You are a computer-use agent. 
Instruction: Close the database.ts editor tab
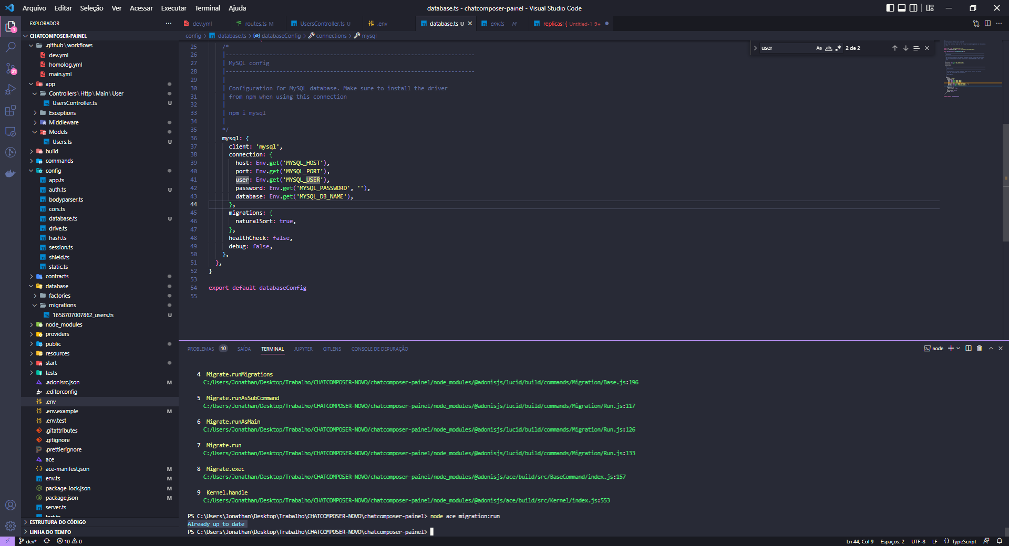pyautogui.click(x=470, y=24)
